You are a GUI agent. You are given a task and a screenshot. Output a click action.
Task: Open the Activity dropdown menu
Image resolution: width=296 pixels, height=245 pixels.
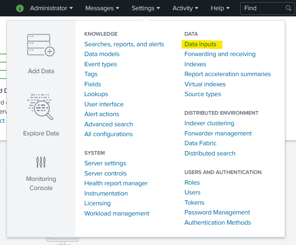click(x=185, y=8)
